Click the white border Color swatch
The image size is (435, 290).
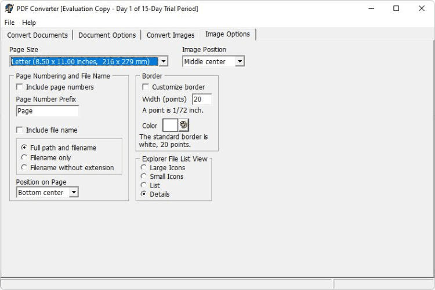[170, 125]
